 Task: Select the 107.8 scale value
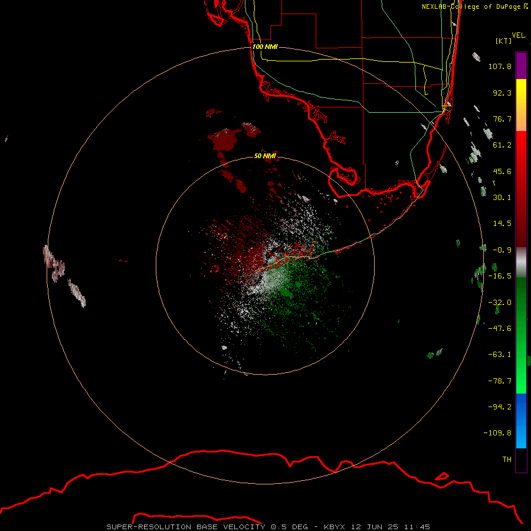tap(500, 66)
